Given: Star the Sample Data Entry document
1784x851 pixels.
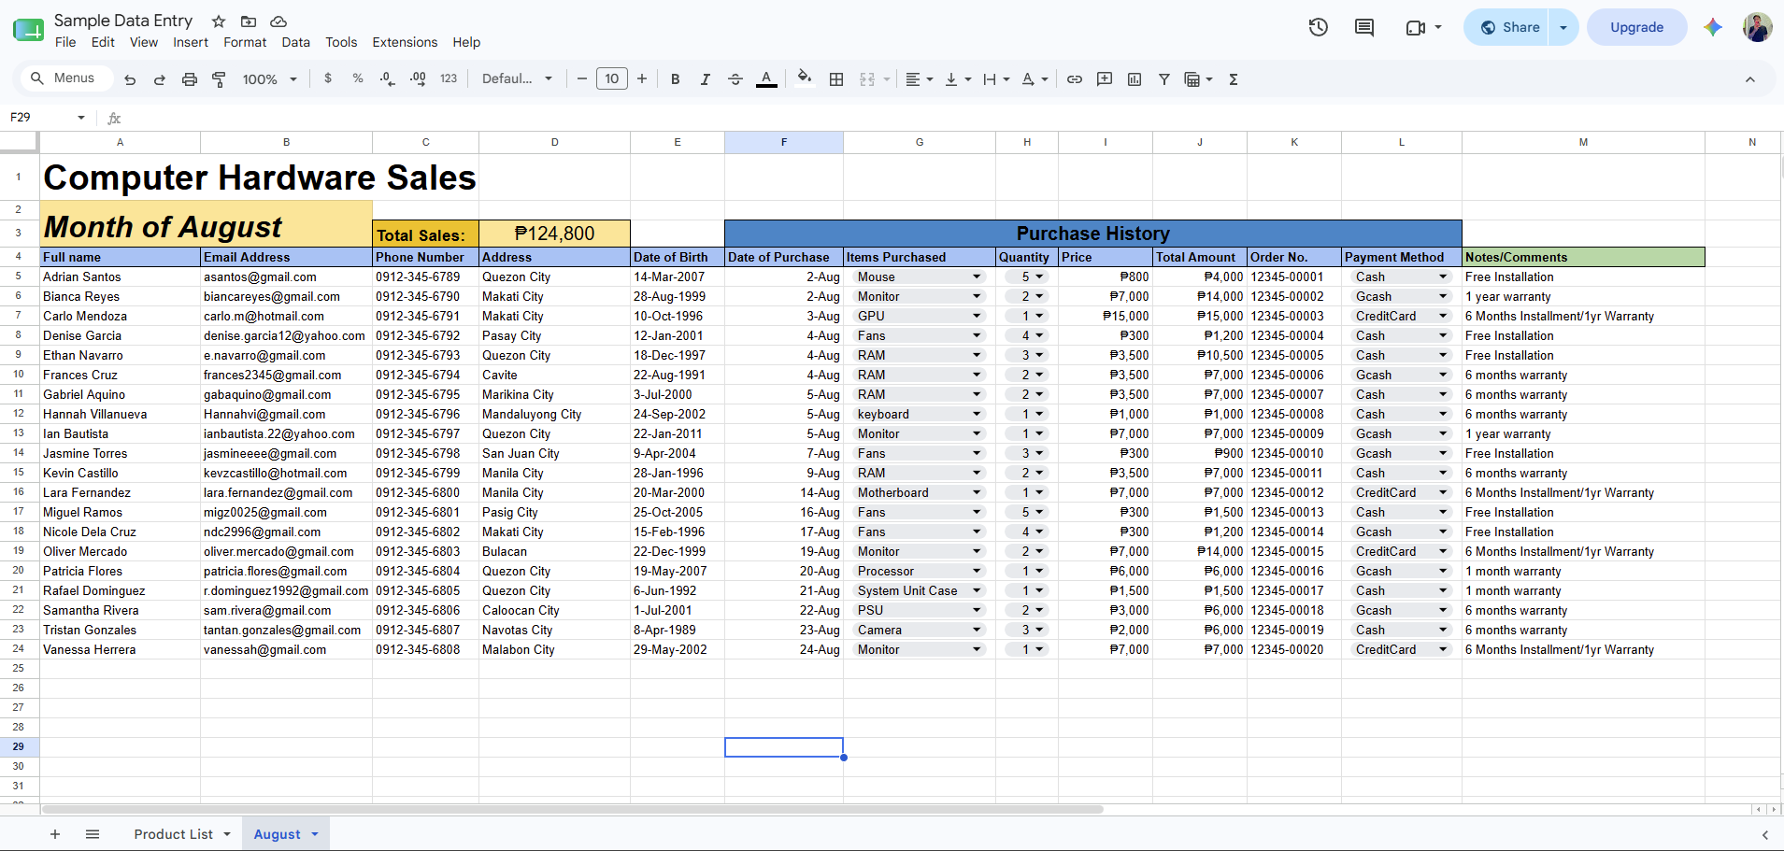Looking at the screenshot, I should (219, 21).
